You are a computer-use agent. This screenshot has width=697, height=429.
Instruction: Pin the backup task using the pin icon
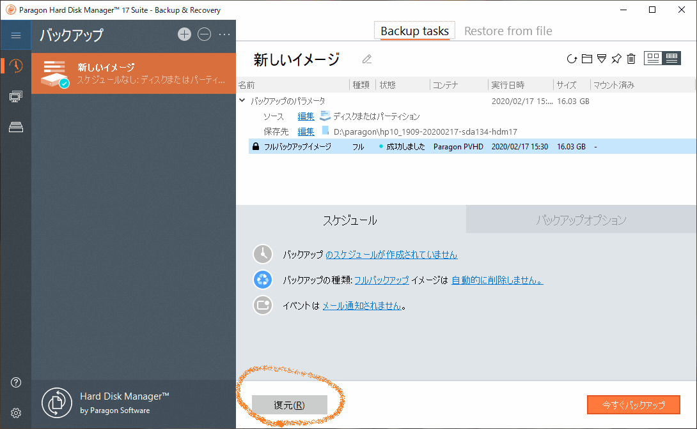[x=616, y=58]
